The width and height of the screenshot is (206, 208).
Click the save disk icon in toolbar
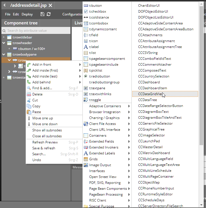pyautogui.click(x=42, y=14)
